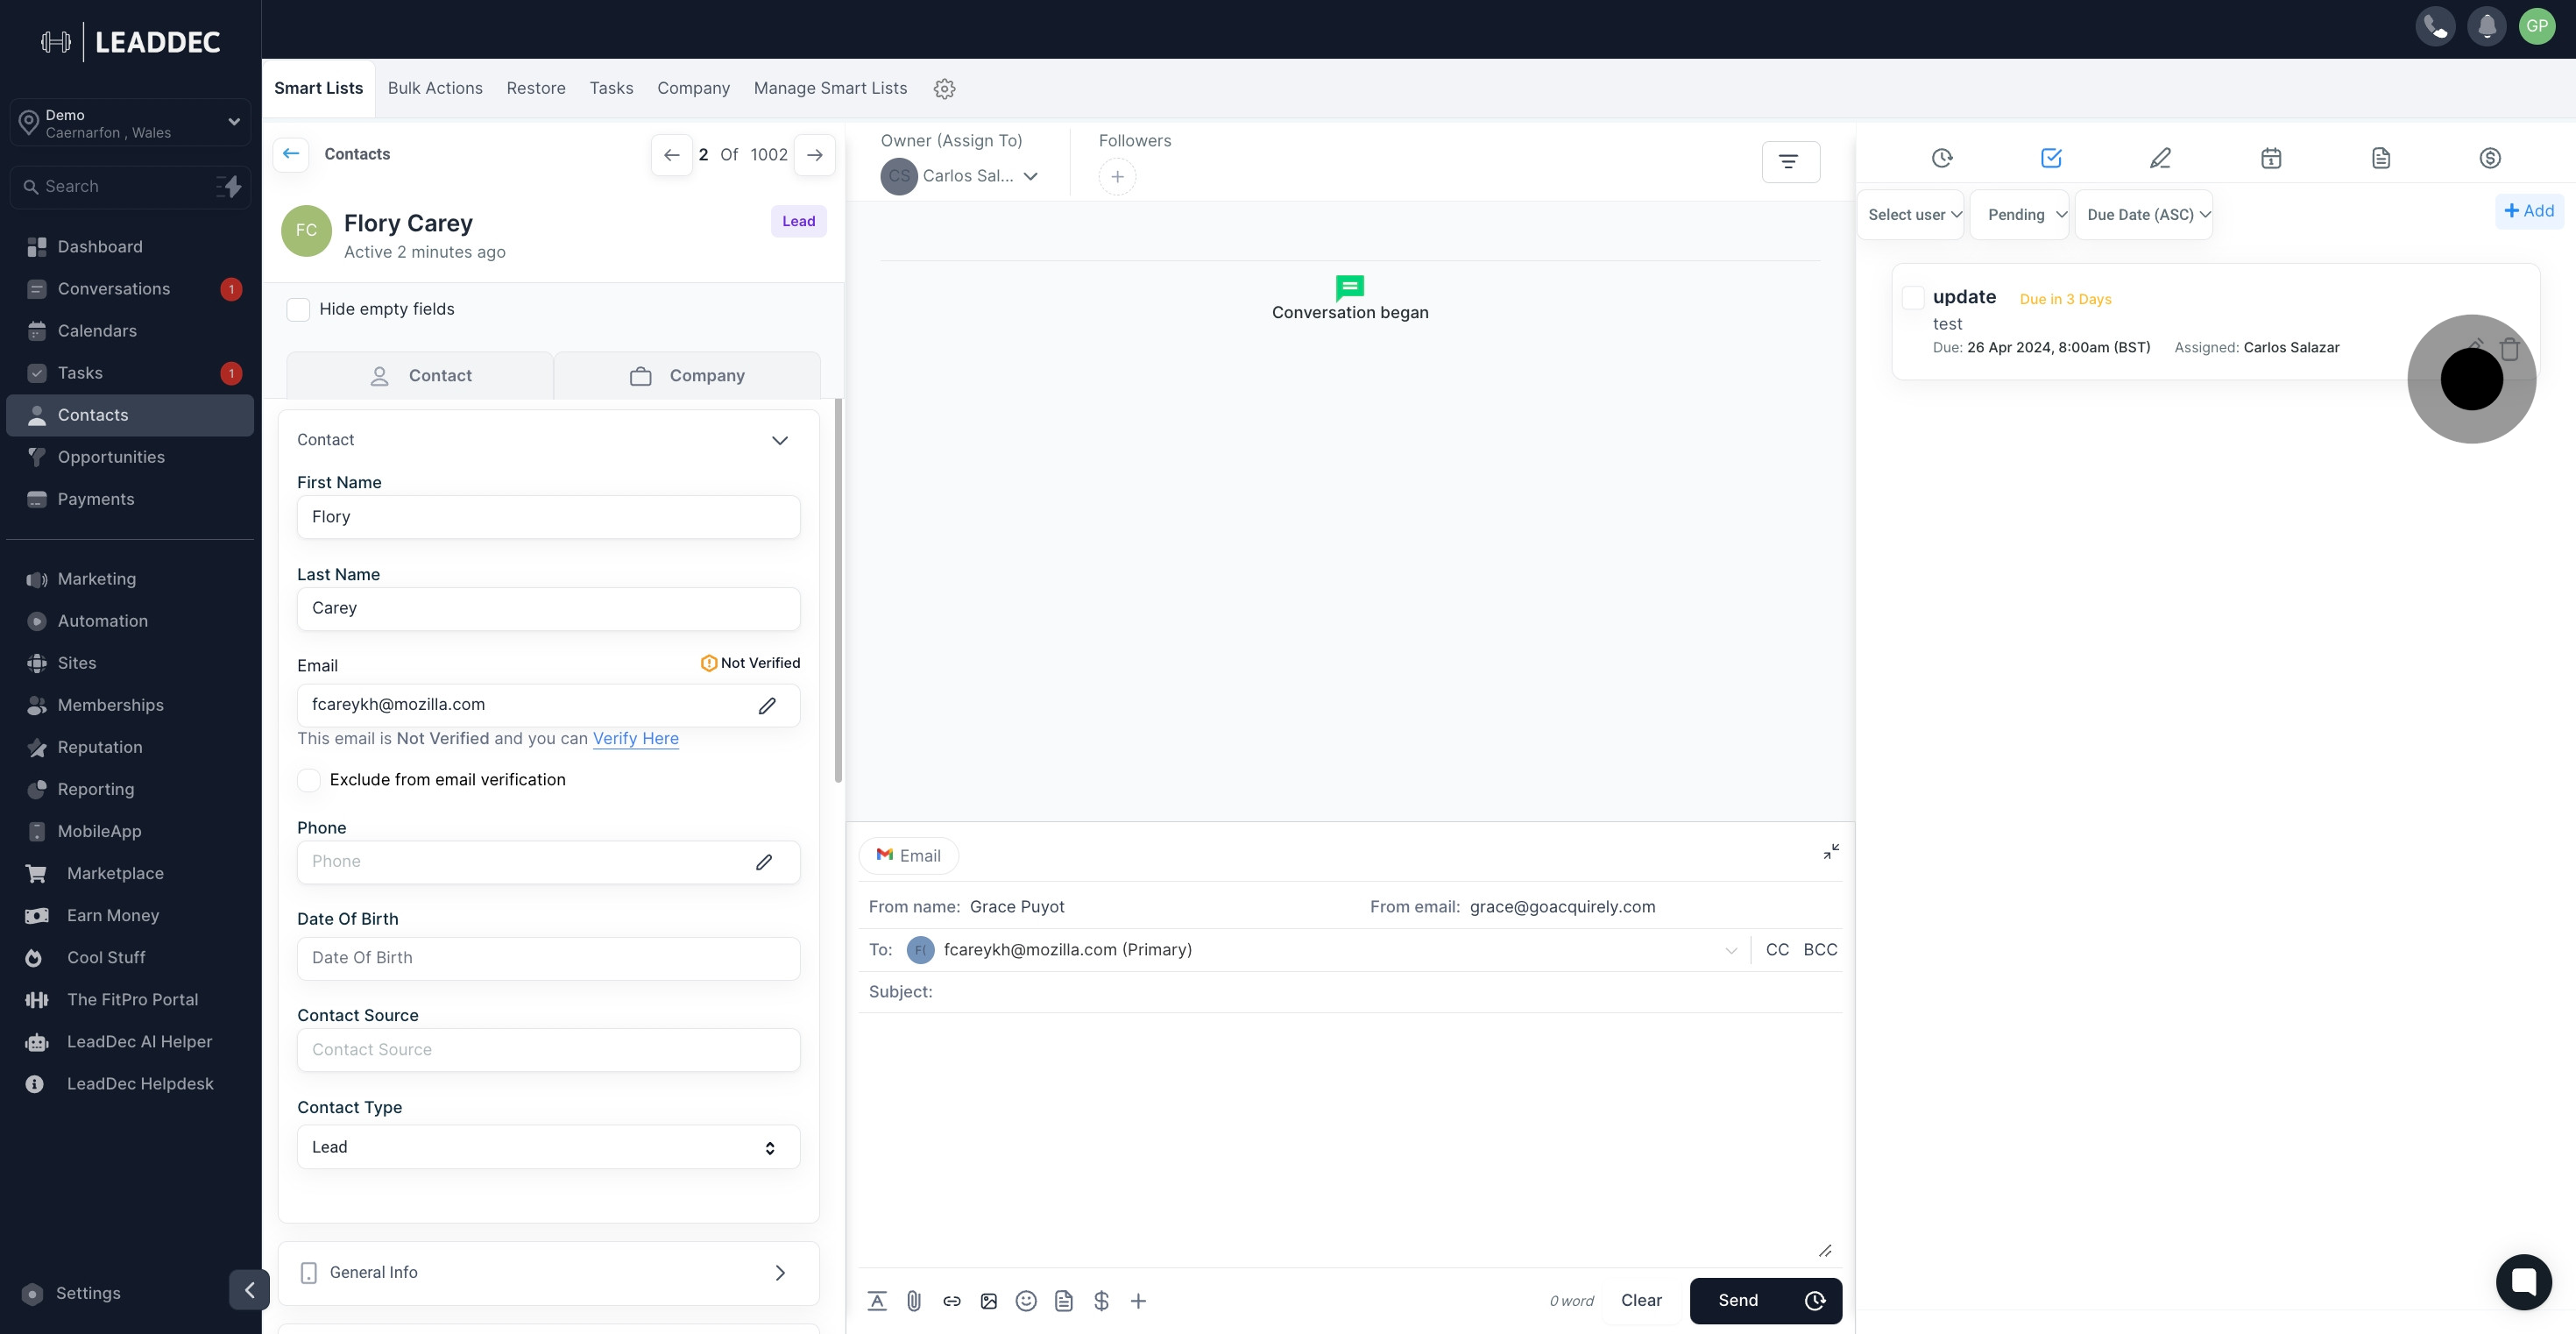
Task: Edit the email address pencil icon
Action: [767, 706]
